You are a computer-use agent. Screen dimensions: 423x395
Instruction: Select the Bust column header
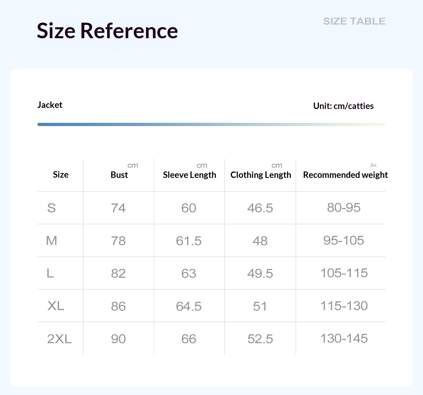tap(119, 175)
